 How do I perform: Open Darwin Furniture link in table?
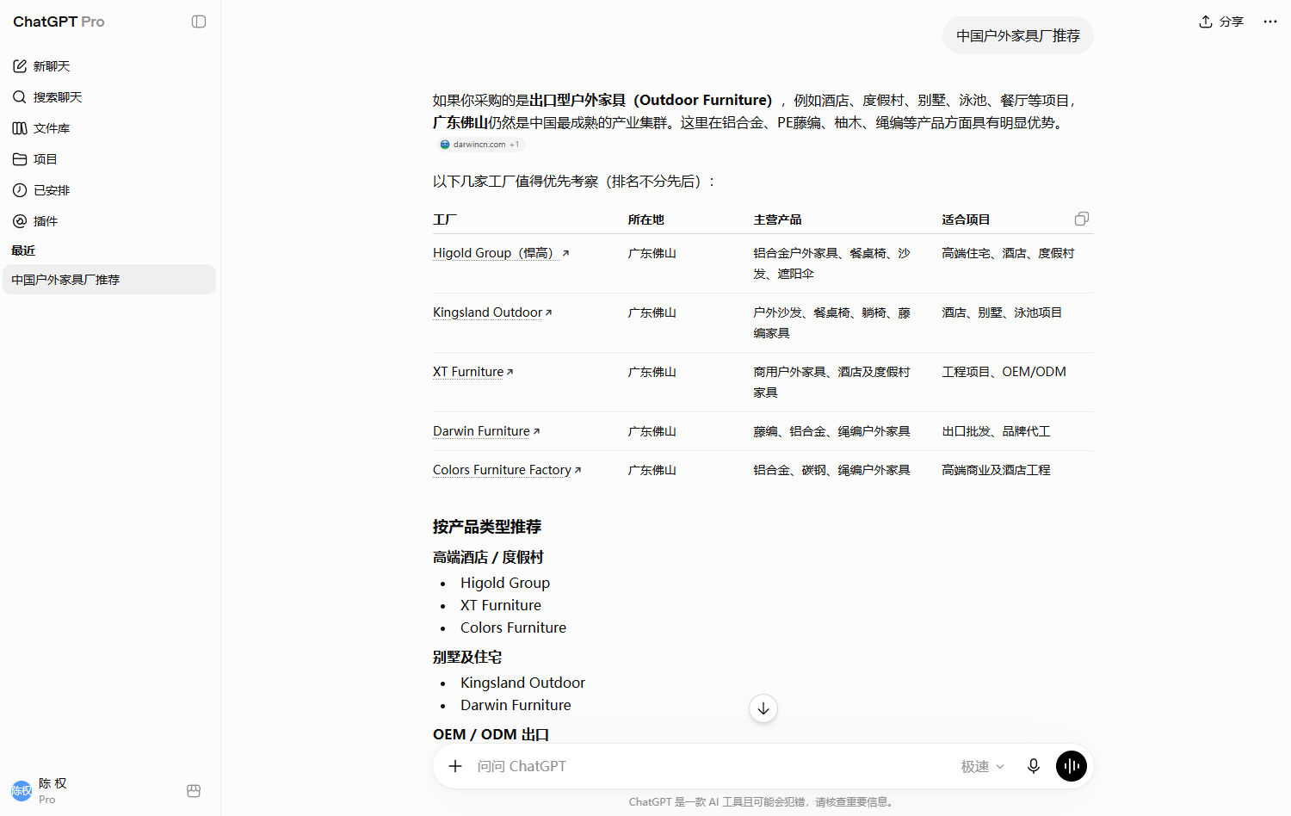pyautogui.click(x=486, y=431)
